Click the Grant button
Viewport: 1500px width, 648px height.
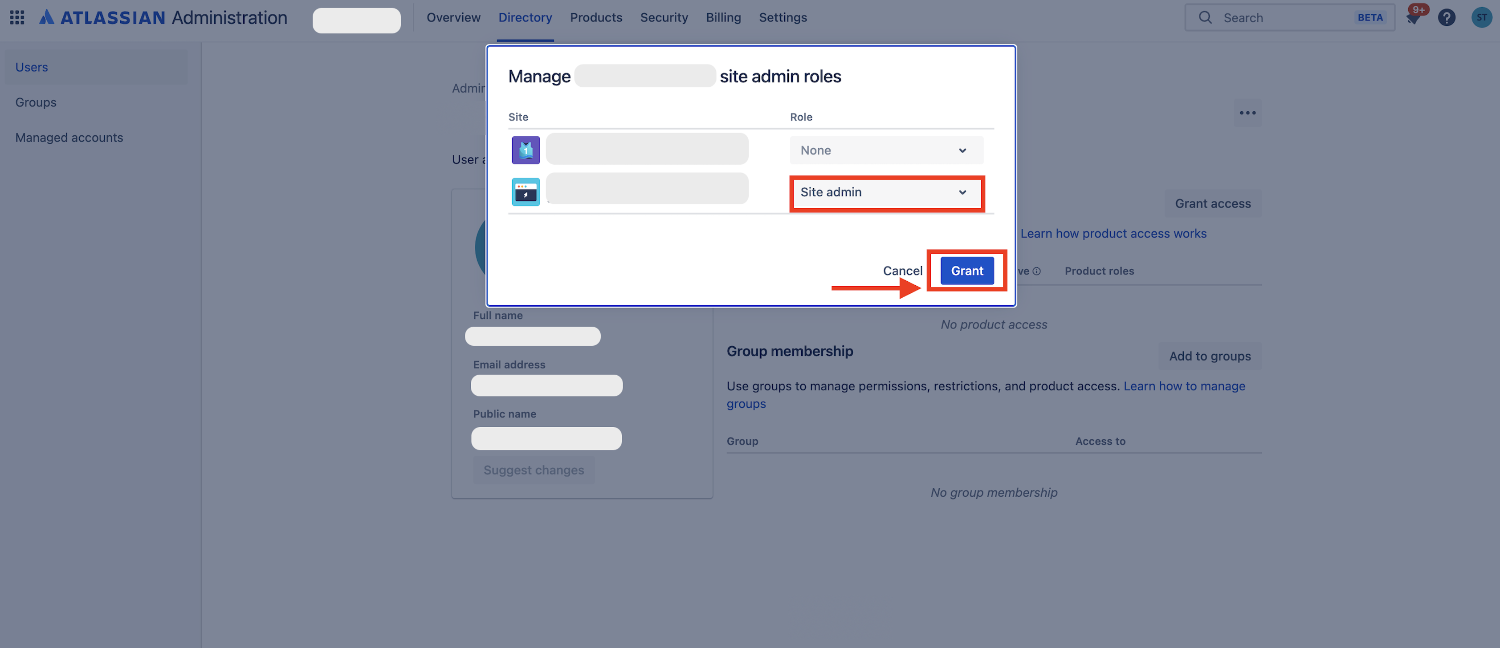click(x=966, y=271)
